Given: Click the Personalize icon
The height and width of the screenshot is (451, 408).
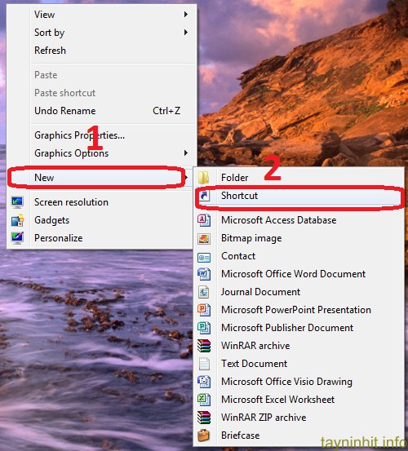Looking at the screenshot, I should tap(17, 238).
